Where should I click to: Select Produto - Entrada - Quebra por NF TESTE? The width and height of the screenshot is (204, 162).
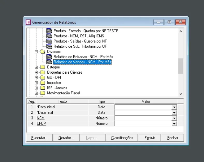(86, 31)
